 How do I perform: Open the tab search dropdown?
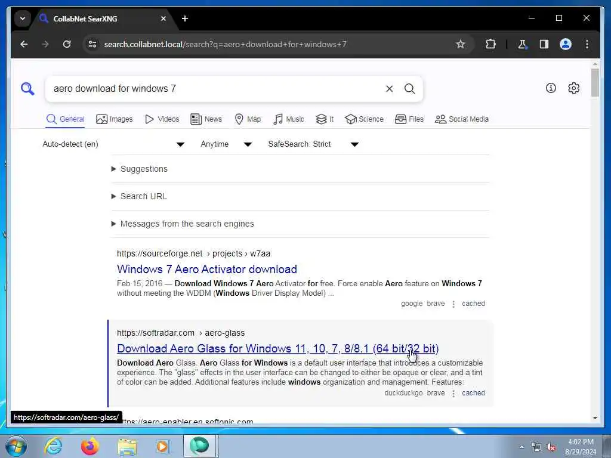pos(23,18)
